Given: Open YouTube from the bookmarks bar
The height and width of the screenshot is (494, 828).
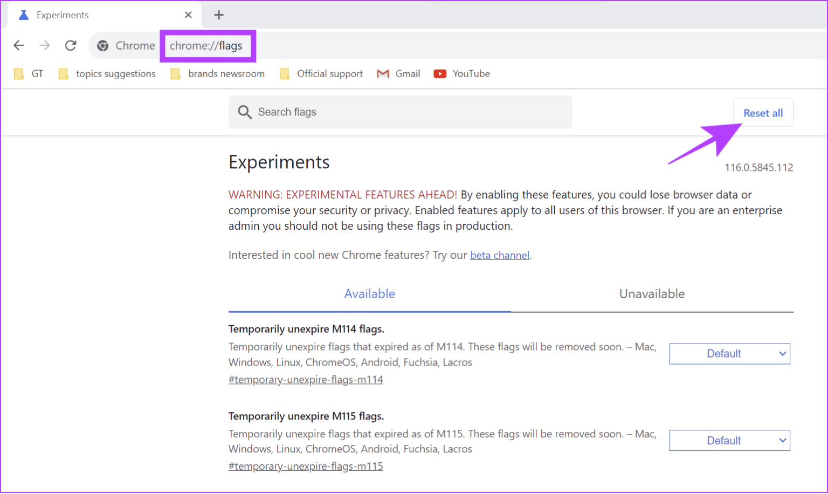Looking at the screenshot, I should (x=461, y=73).
